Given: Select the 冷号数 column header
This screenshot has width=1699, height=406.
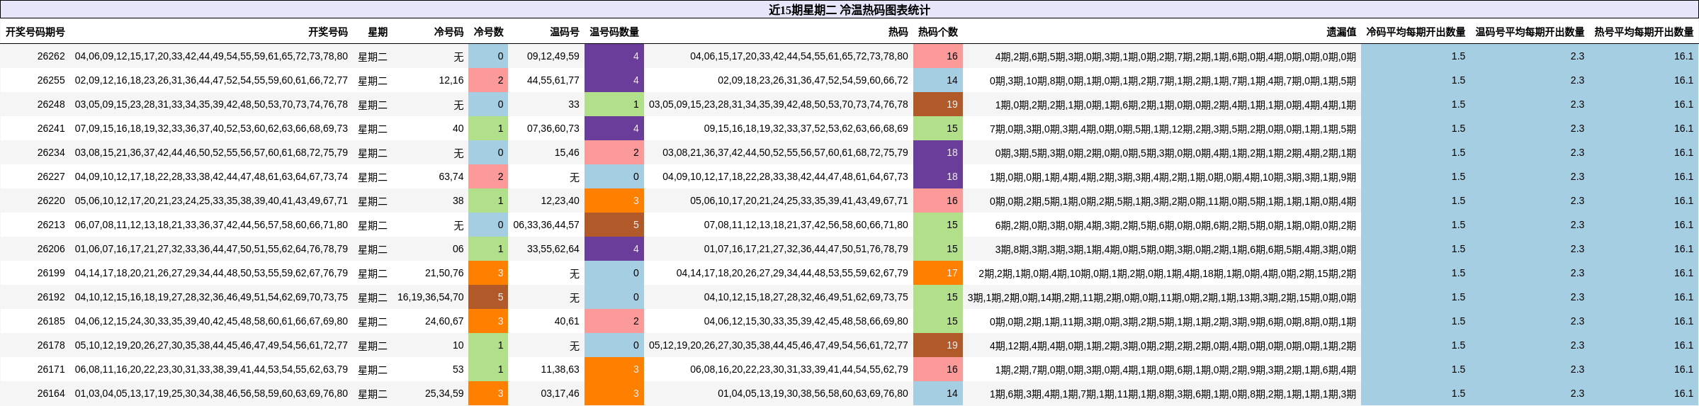Looking at the screenshot, I should [489, 32].
